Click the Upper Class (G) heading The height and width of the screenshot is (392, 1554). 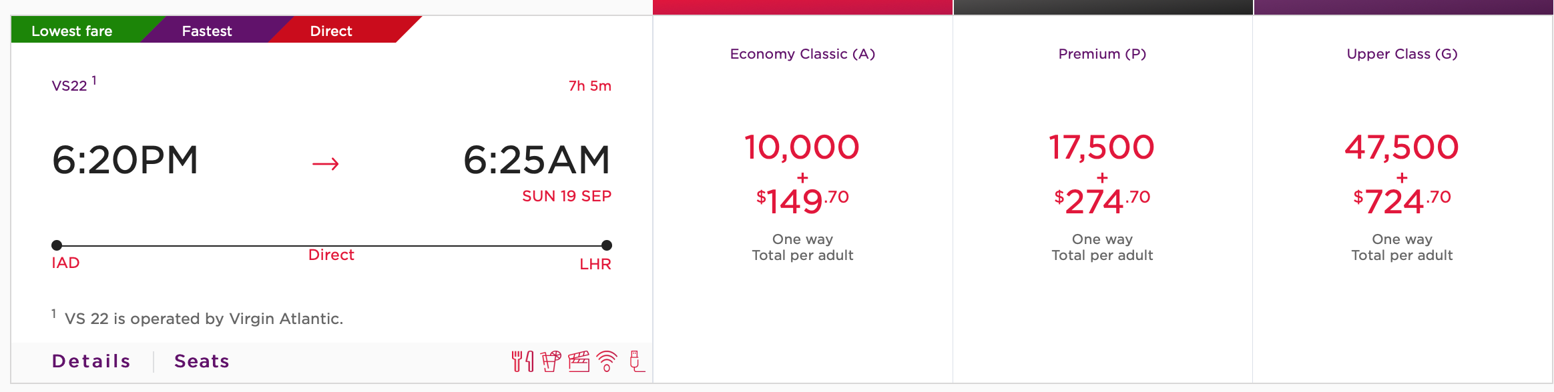[1402, 54]
